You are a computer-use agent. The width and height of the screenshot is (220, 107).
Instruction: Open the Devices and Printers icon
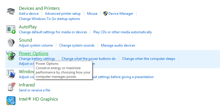(11, 11)
